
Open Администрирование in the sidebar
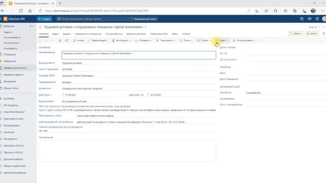tap(15, 173)
